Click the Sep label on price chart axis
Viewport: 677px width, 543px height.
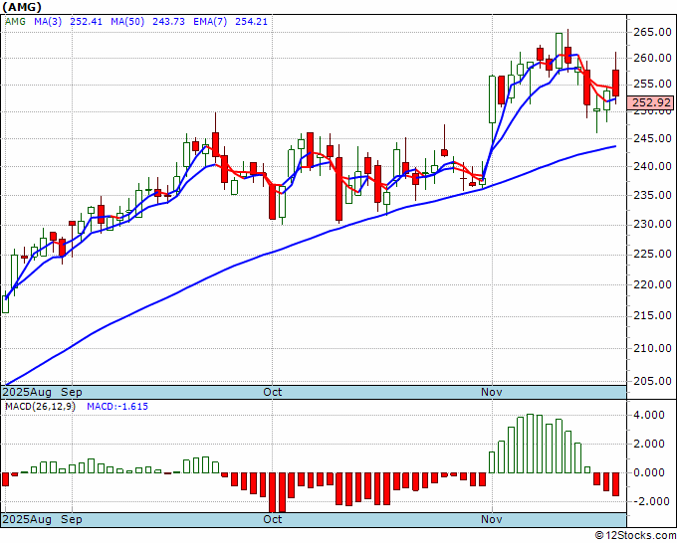pos(72,392)
